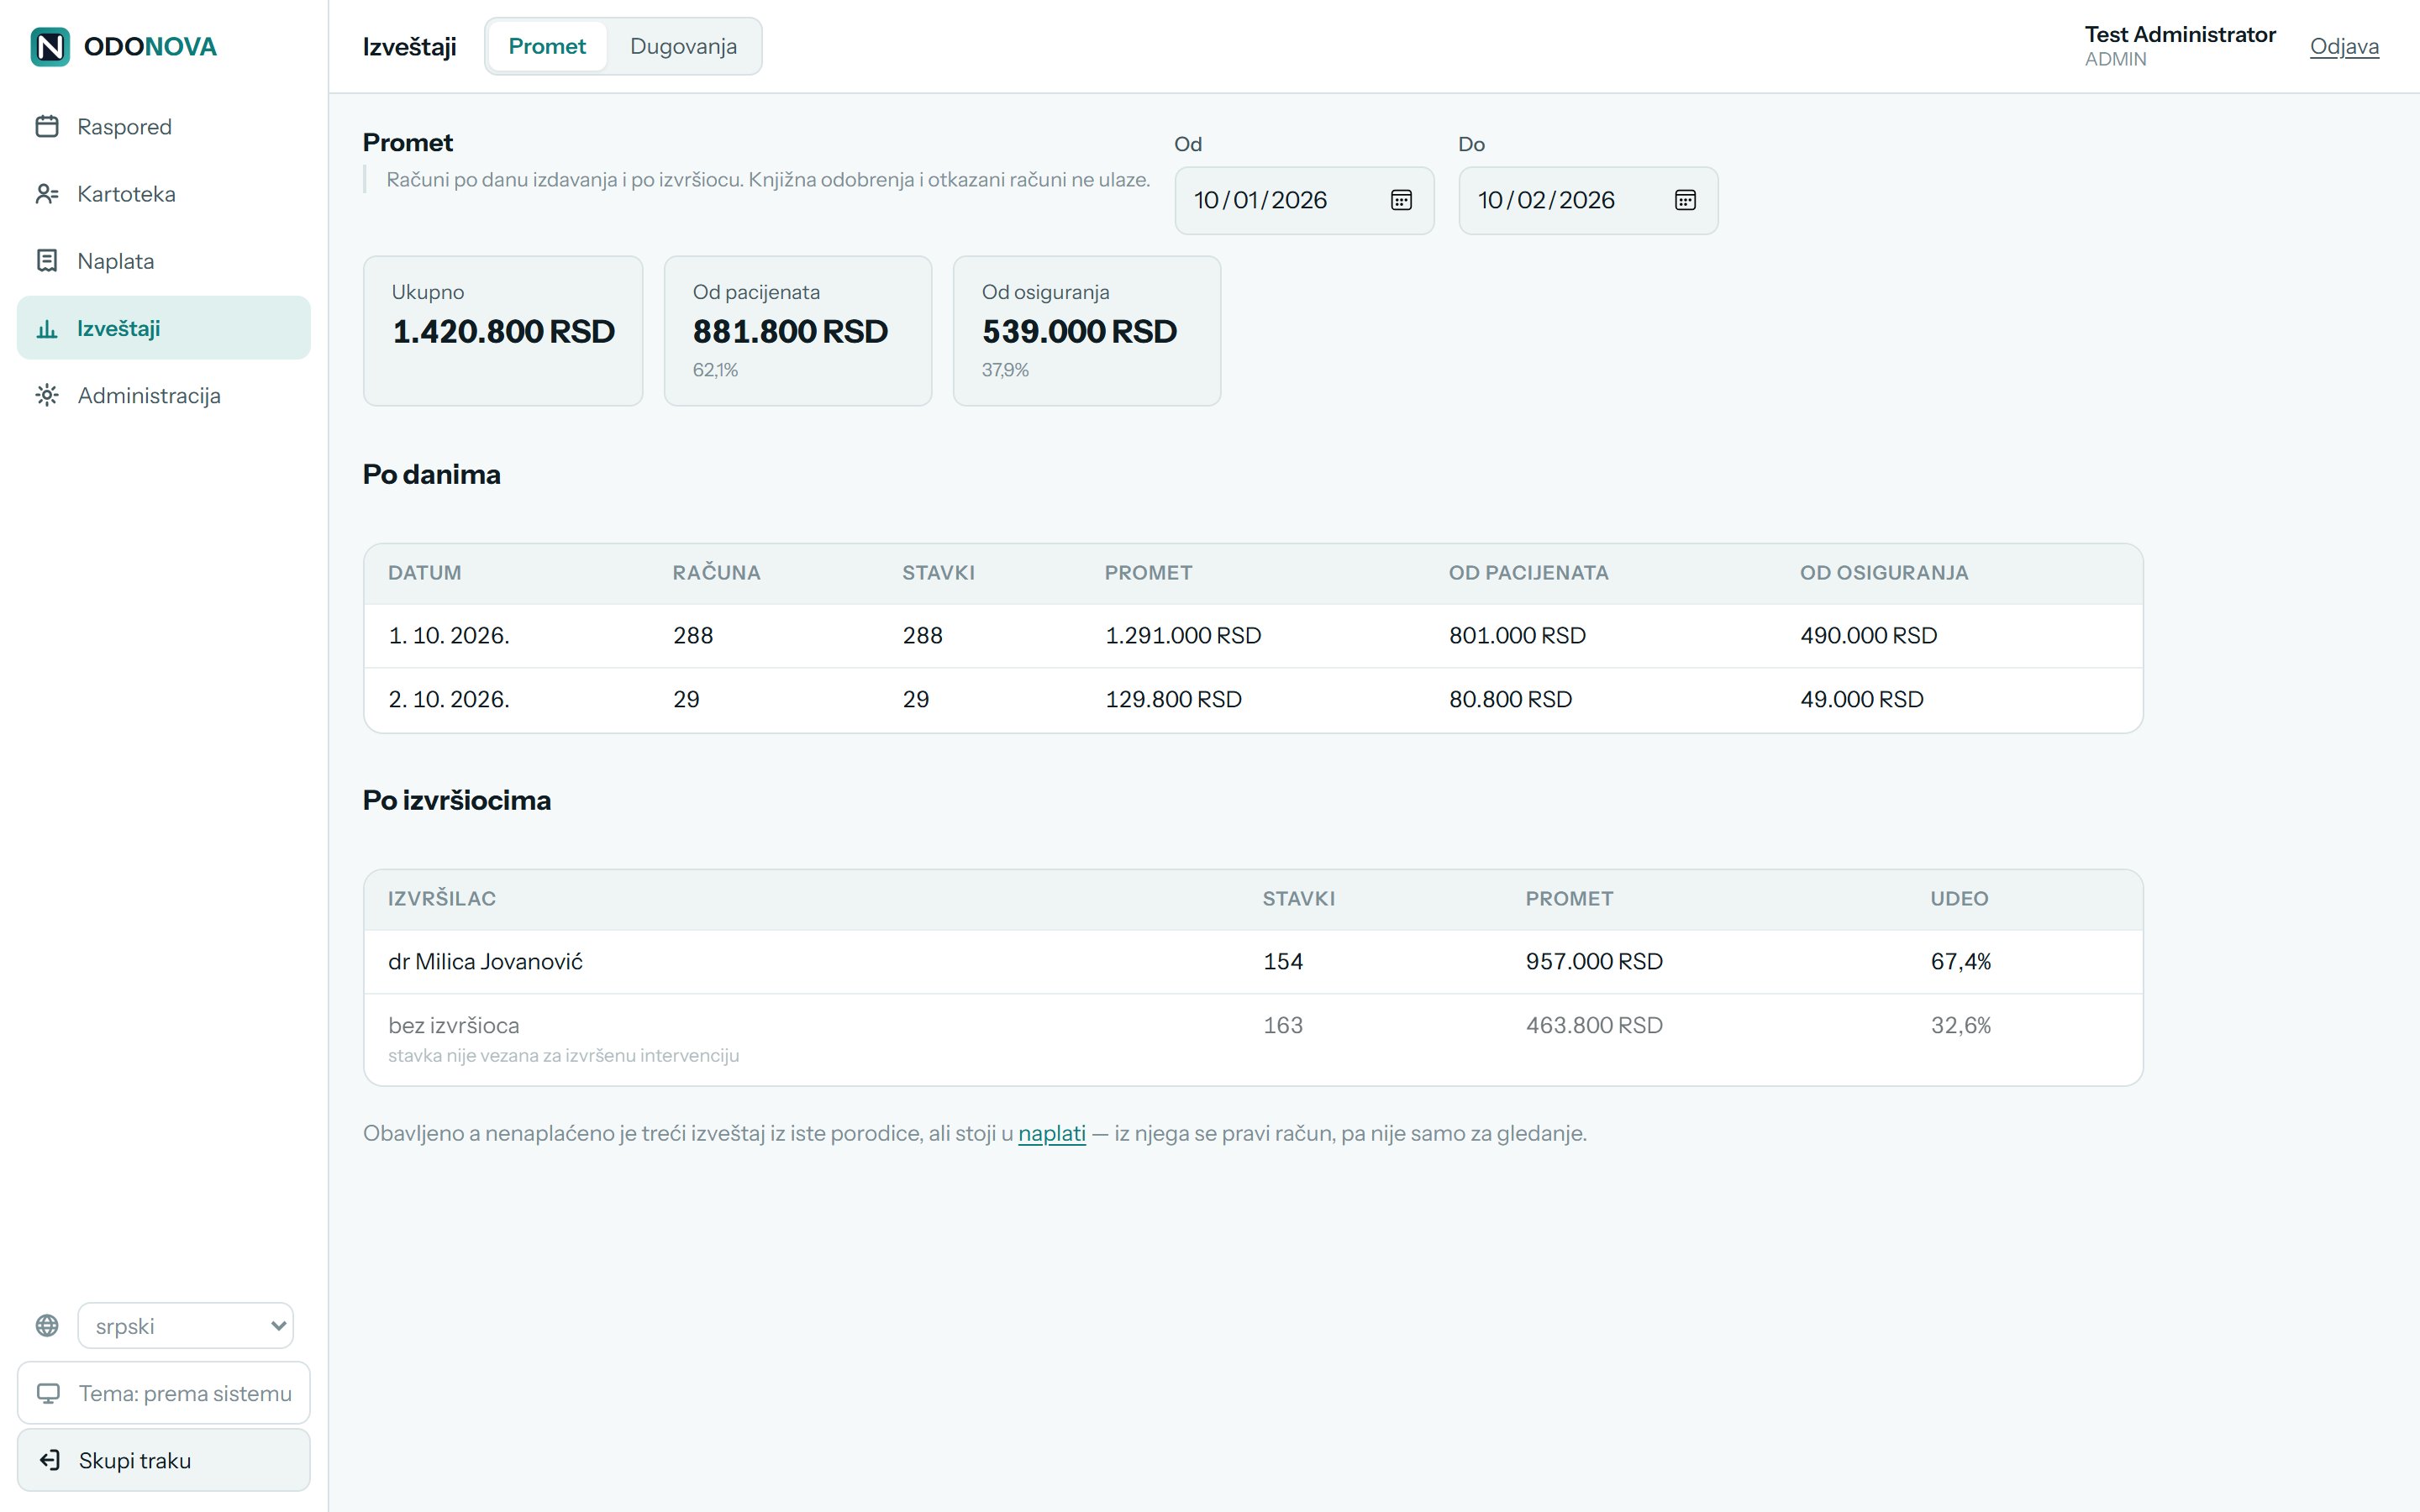The width and height of the screenshot is (2420, 1512).
Task: Click the Naplata receipt icon
Action: [x=47, y=261]
